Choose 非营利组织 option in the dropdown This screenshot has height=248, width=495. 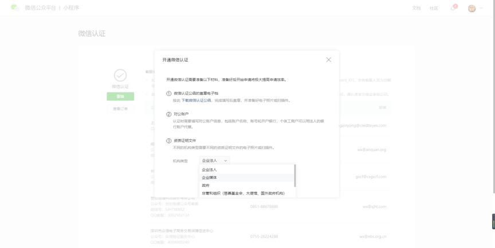coord(246,193)
